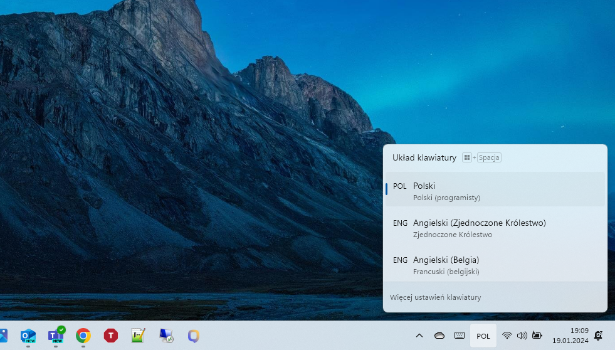The image size is (615, 350).
Task: Open the touch keyboard tray icon
Action: [460, 336]
